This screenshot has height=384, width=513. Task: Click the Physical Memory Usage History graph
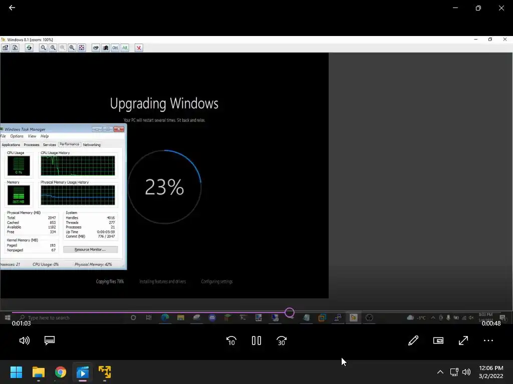tap(78, 195)
